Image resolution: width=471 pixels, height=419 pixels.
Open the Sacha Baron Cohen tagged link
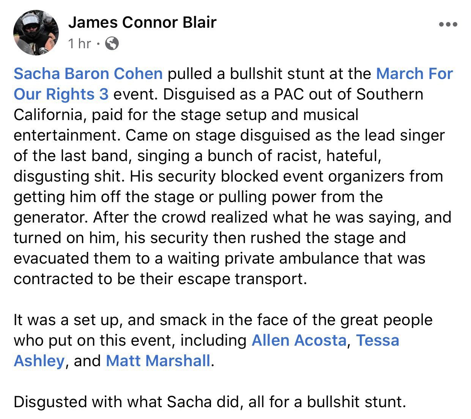(x=88, y=74)
